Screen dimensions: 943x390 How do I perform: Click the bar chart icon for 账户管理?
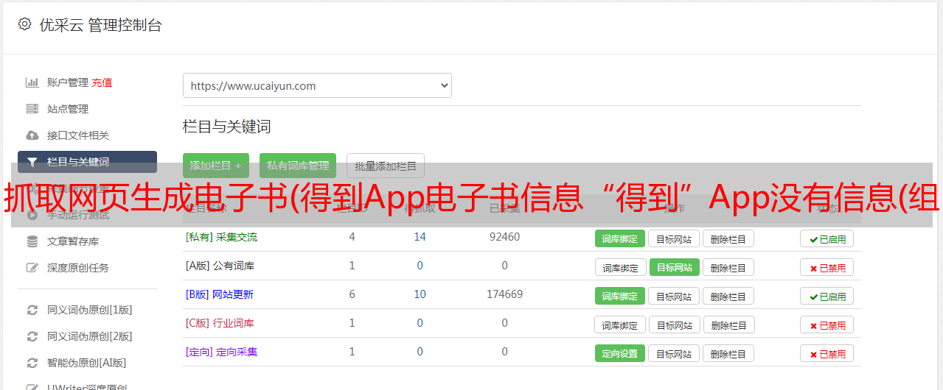(x=32, y=82)
